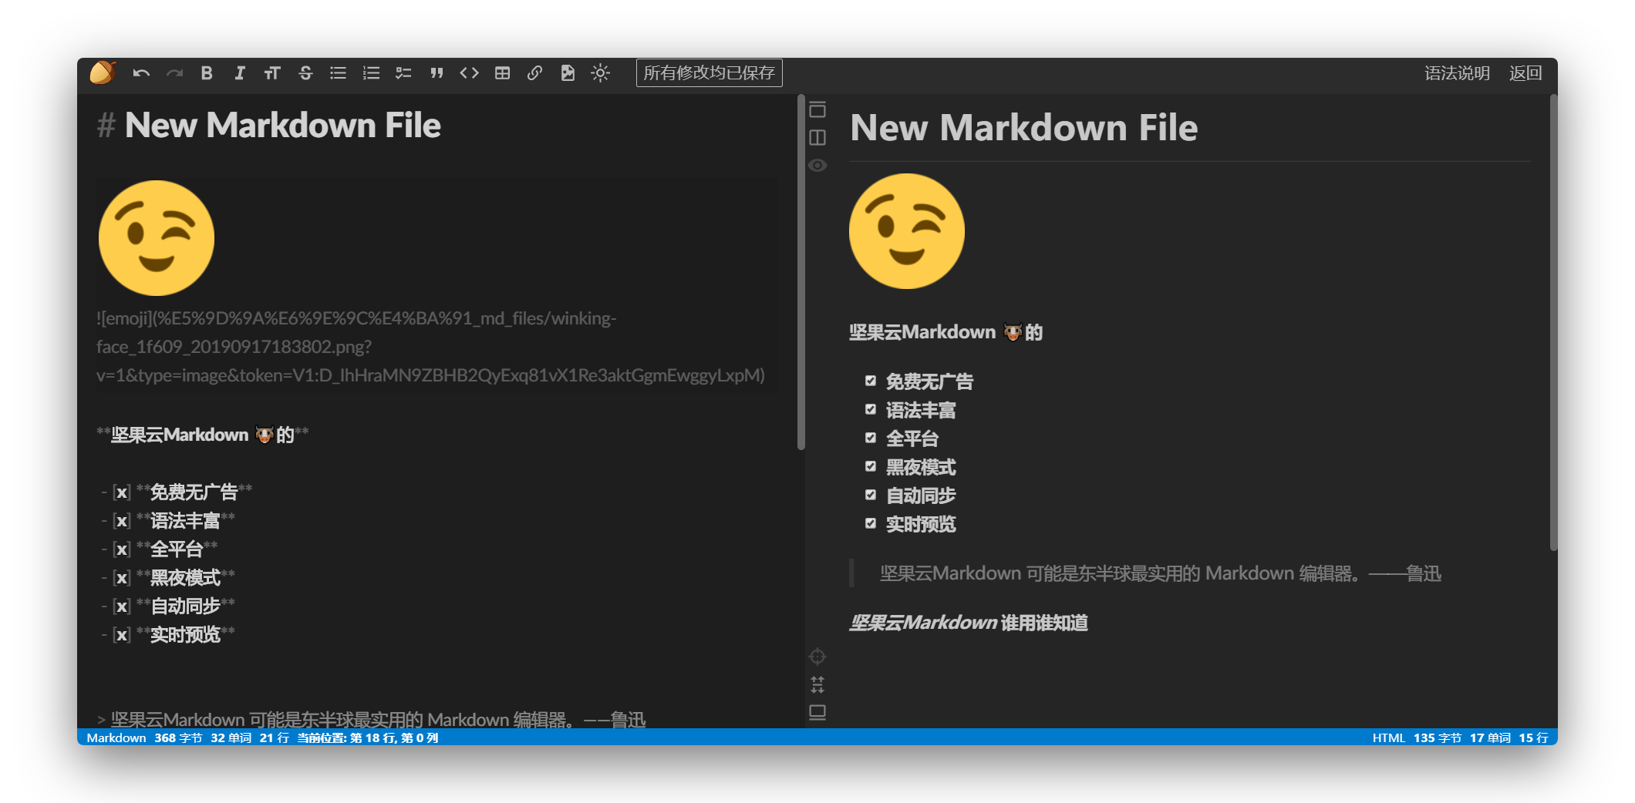Click the Markdown label in status bar
Image resolution: width=1635 pixels, height=803 pixels.
click(116, 737)
